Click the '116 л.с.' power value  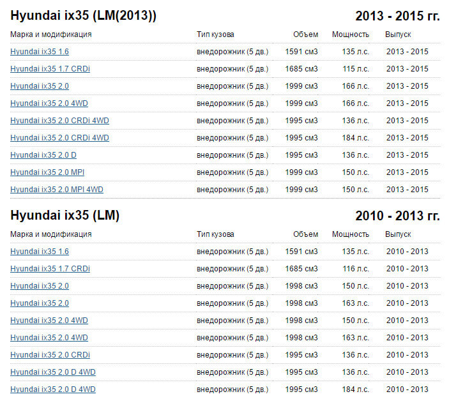(x=356, y=269)
